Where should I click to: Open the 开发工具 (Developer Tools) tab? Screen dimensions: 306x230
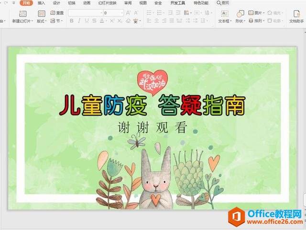[x=177, y=3]
